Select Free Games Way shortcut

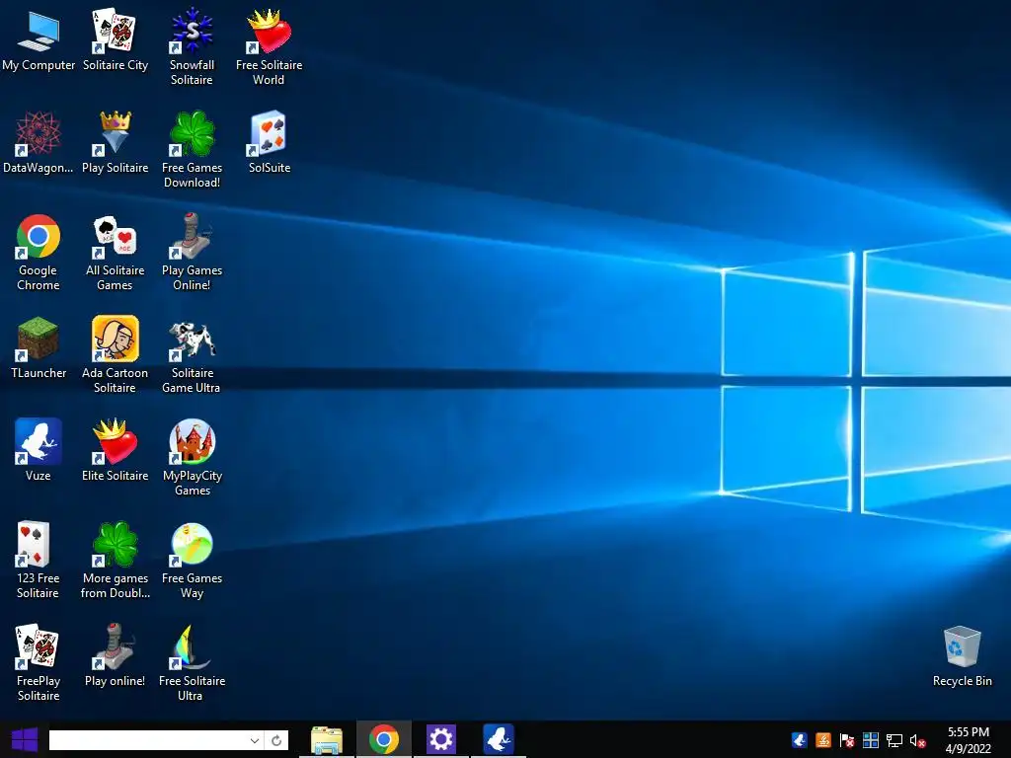(192, 560)
